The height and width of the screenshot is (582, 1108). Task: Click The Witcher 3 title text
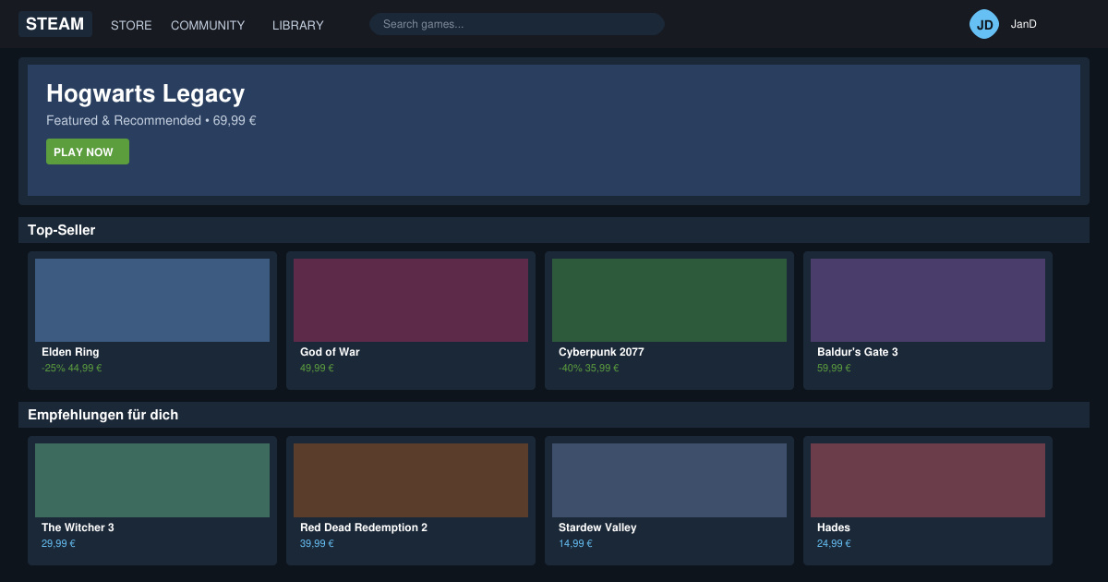[x=78, y=527]
